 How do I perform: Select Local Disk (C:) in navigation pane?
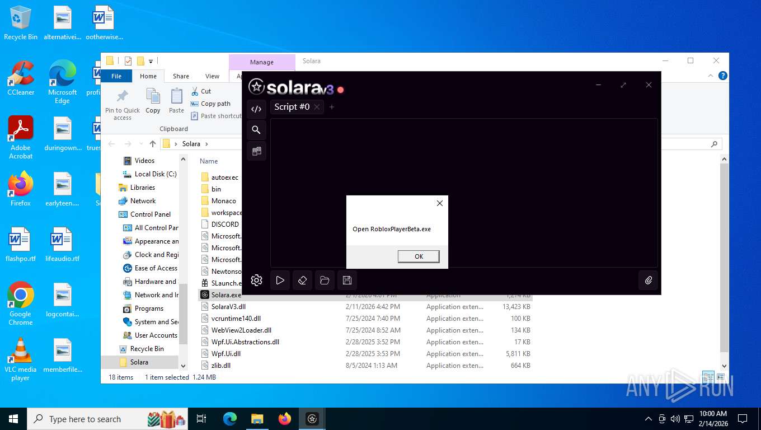coord(150,174)
